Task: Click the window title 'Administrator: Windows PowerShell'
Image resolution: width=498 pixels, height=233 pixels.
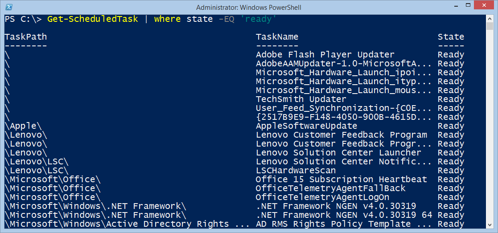Action: (249, 7)
